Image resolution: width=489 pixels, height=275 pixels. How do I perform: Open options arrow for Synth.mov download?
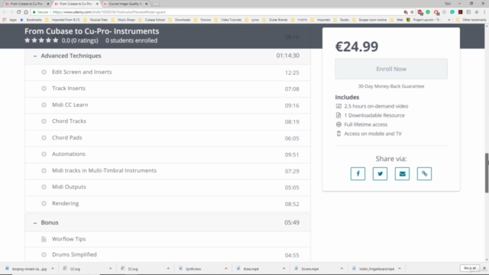click(226, 268)
